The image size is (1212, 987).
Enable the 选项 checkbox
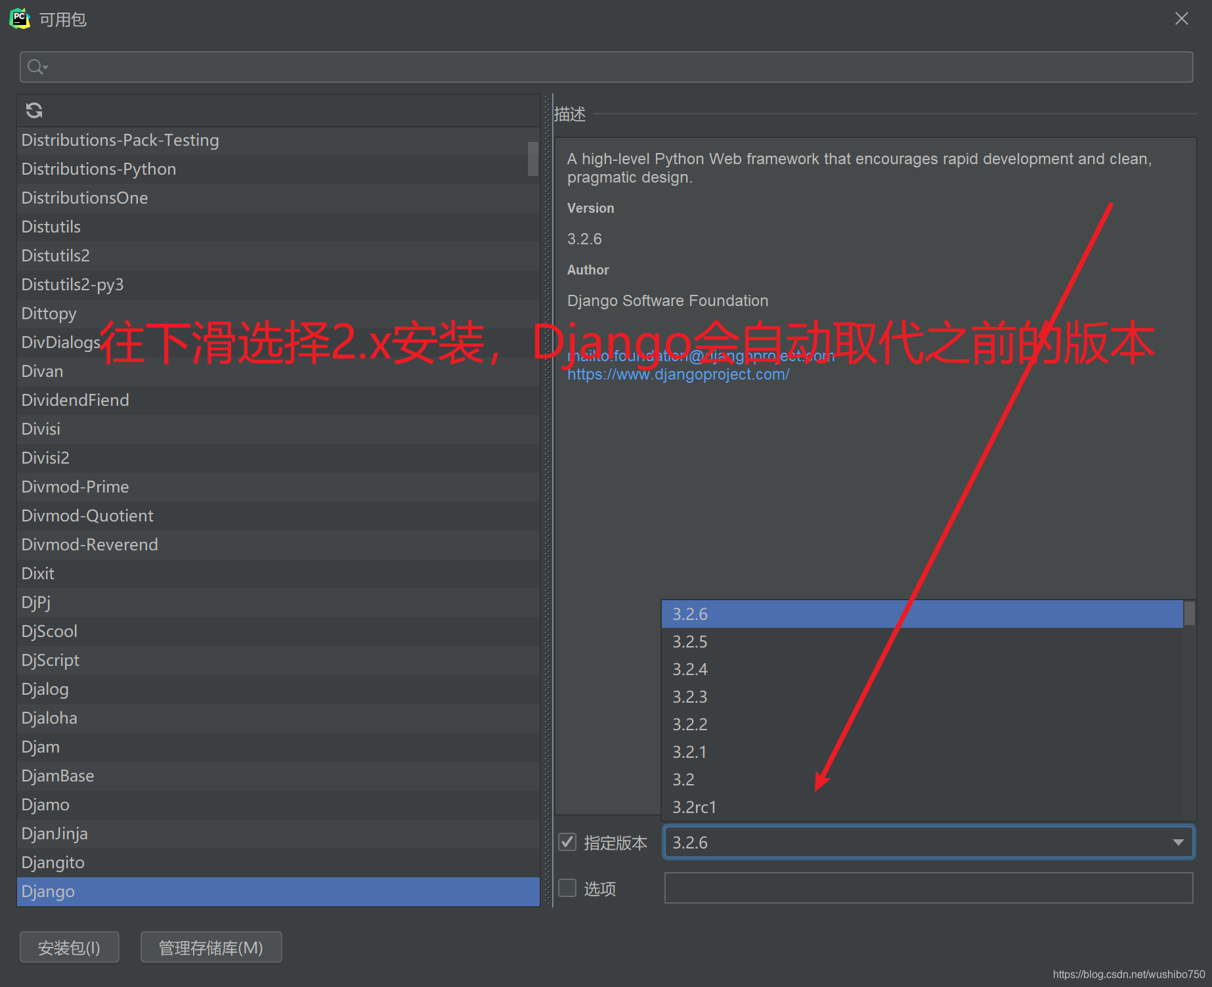[567, 888]
